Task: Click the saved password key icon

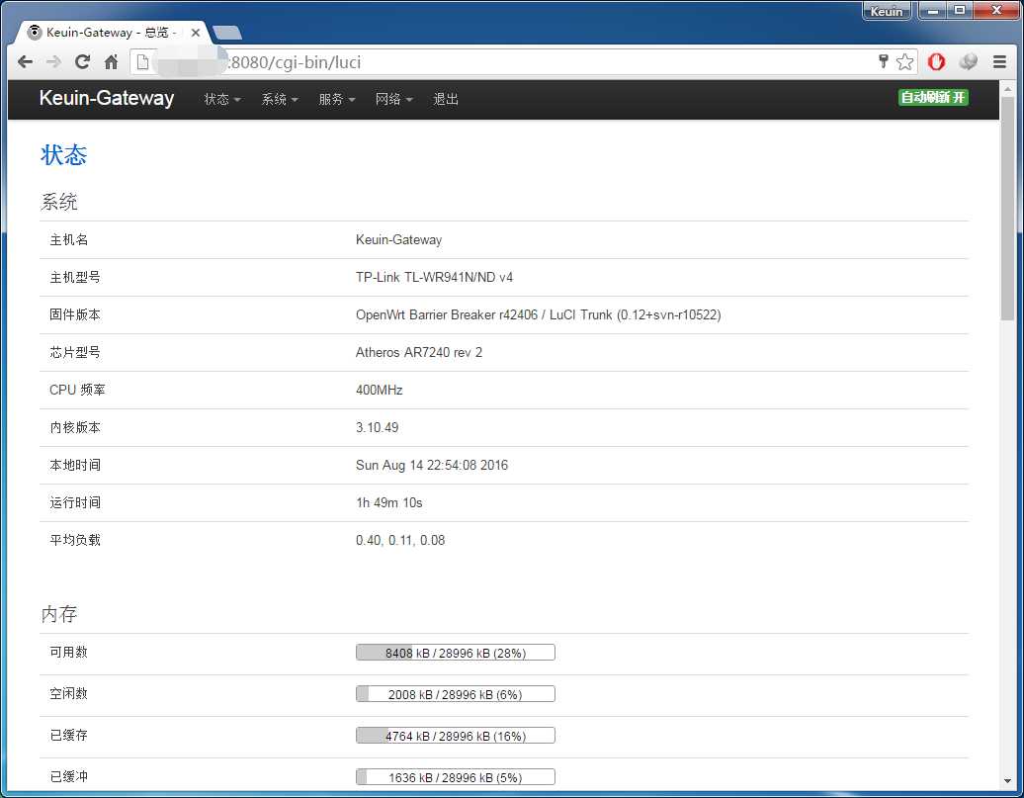Action: click(x=883, y=61)
